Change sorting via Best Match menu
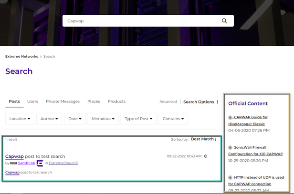This screenshot has height=194, width=294. click(x=203, y=139)
